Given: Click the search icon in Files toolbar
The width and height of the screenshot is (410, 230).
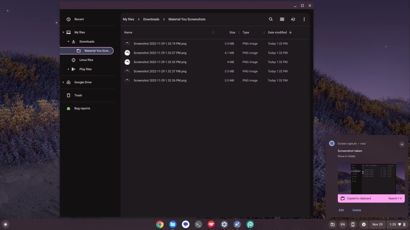Looking at the screenshot, I should [271, 19].
